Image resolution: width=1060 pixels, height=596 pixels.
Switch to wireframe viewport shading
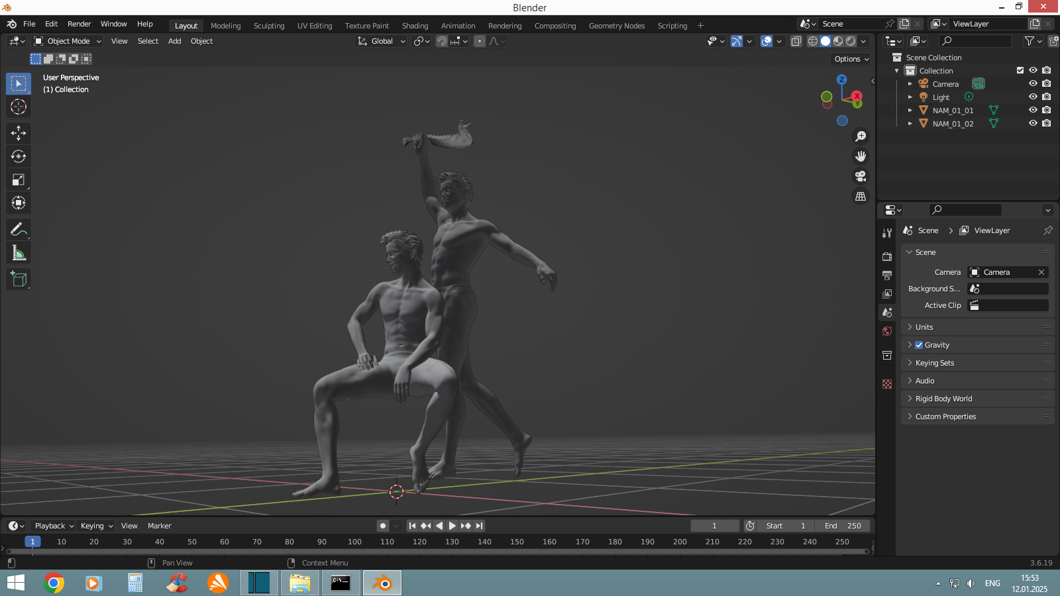813,41
